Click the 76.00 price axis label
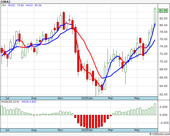170x136 pixels. tap(163, 39)
